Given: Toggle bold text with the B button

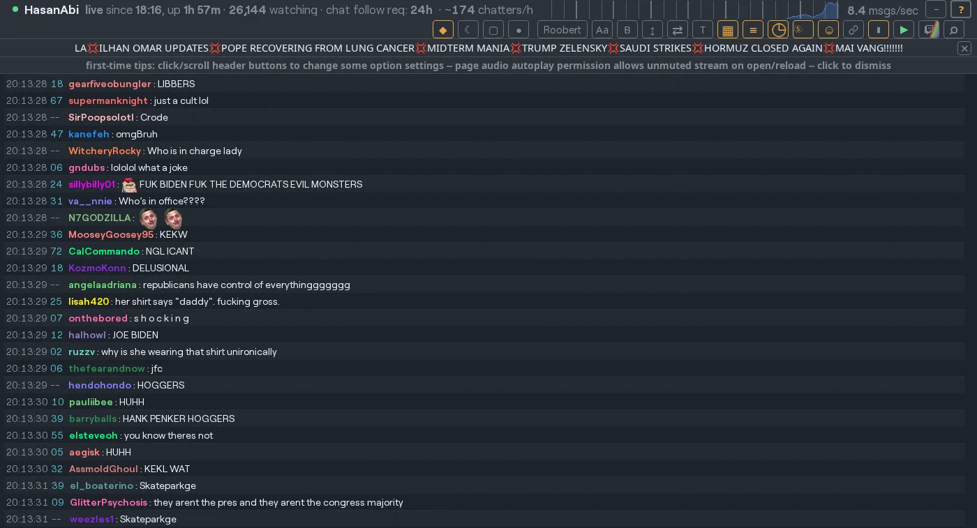Looking at the screenshot, I should [x=627, y=30].
